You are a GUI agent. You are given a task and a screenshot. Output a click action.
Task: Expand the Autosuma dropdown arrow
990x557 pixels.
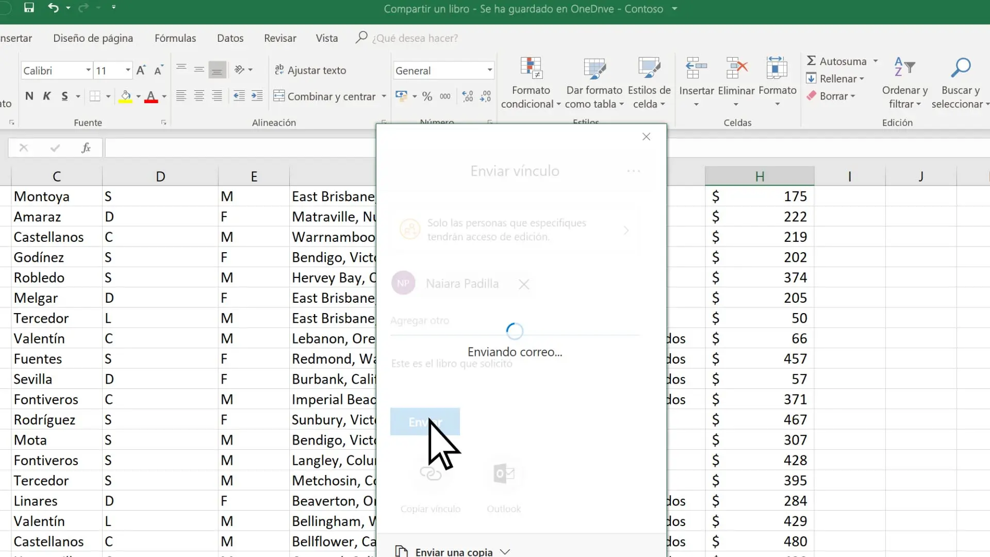(876, 61)
